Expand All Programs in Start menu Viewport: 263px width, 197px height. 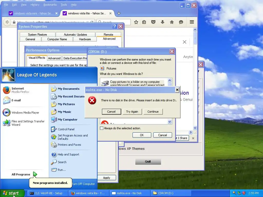(x=24, y=174)
